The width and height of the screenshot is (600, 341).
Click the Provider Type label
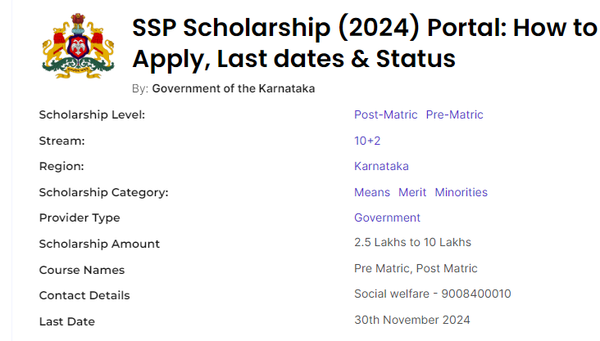[x=80, y=218]
